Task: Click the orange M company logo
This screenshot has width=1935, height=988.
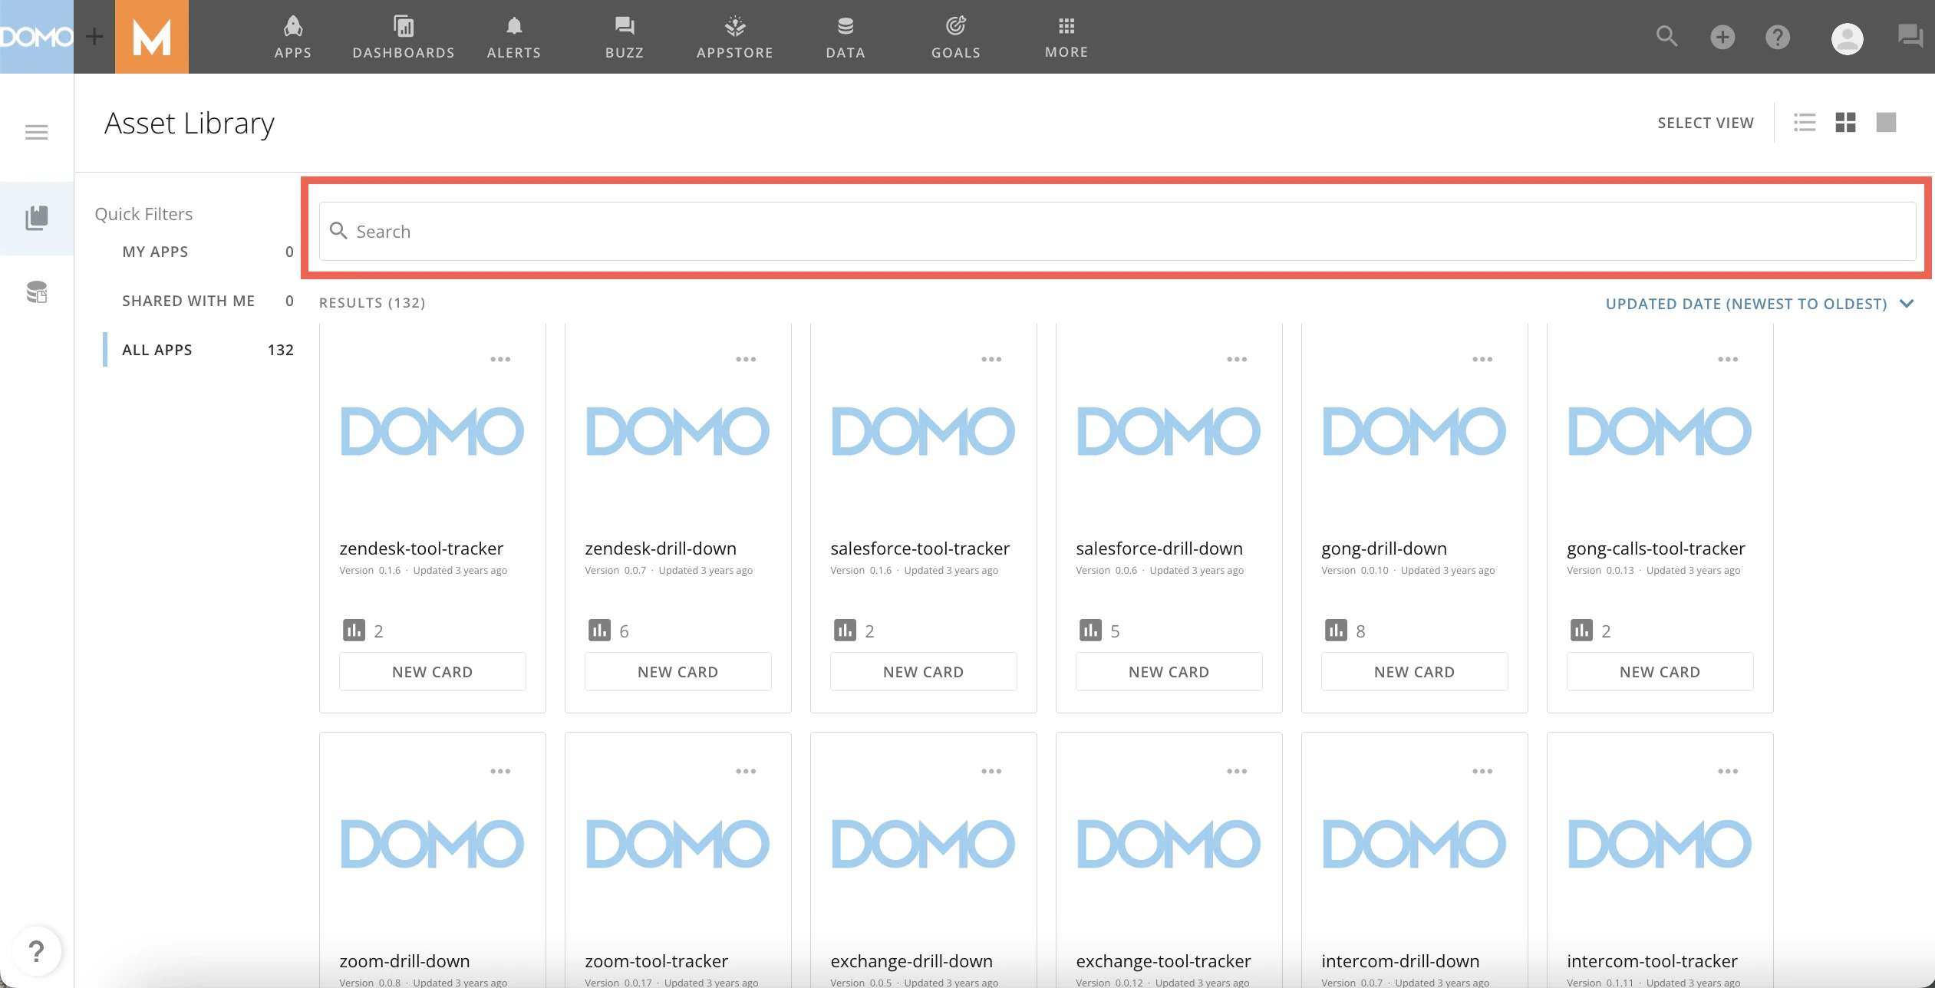Action: coord(152,37)
